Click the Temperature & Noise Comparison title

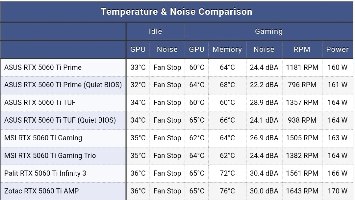176,12
